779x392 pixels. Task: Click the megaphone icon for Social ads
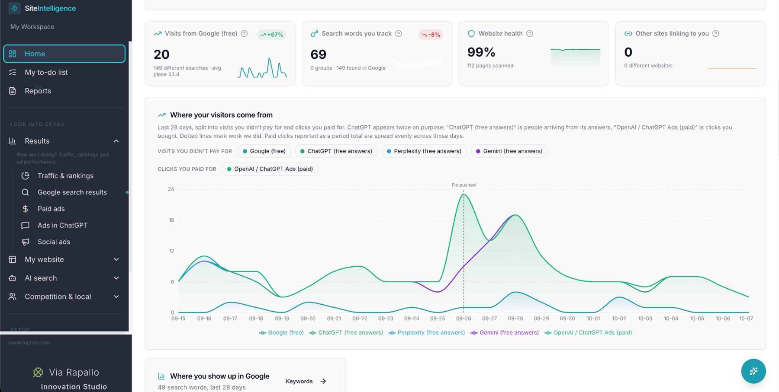tap(26, 242)
